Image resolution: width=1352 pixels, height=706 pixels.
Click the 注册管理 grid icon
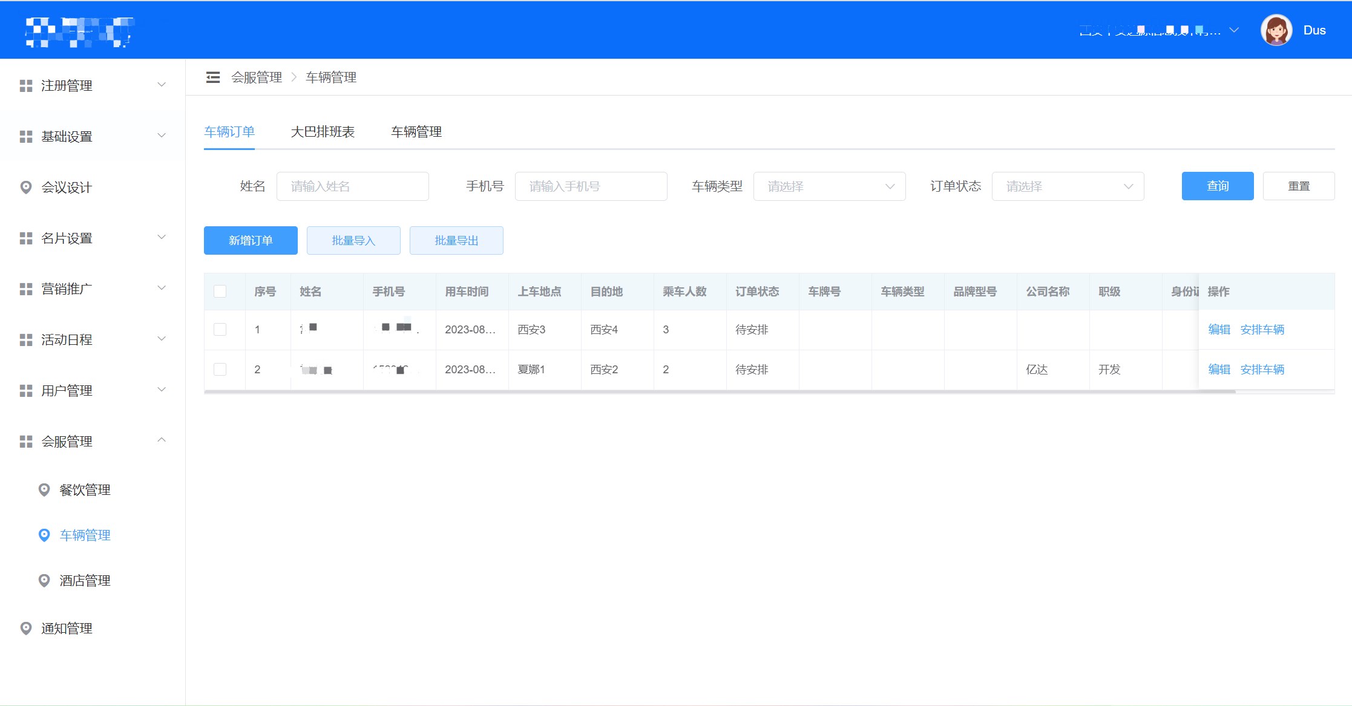26,86
